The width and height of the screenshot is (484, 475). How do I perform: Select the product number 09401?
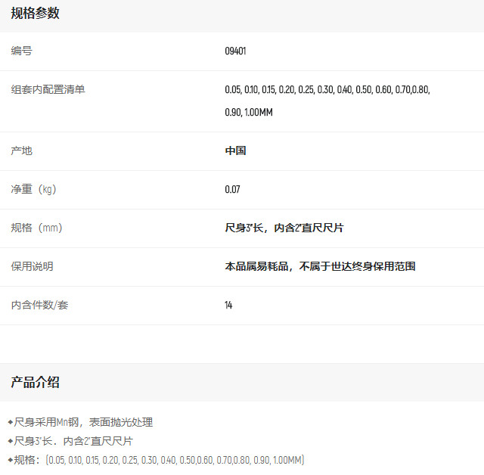tap(235, 51)
